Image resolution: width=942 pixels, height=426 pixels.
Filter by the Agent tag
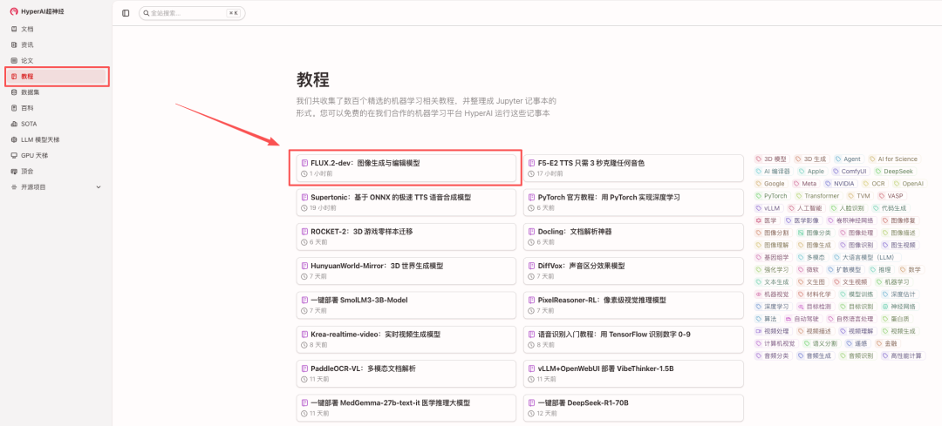(848, 159)
